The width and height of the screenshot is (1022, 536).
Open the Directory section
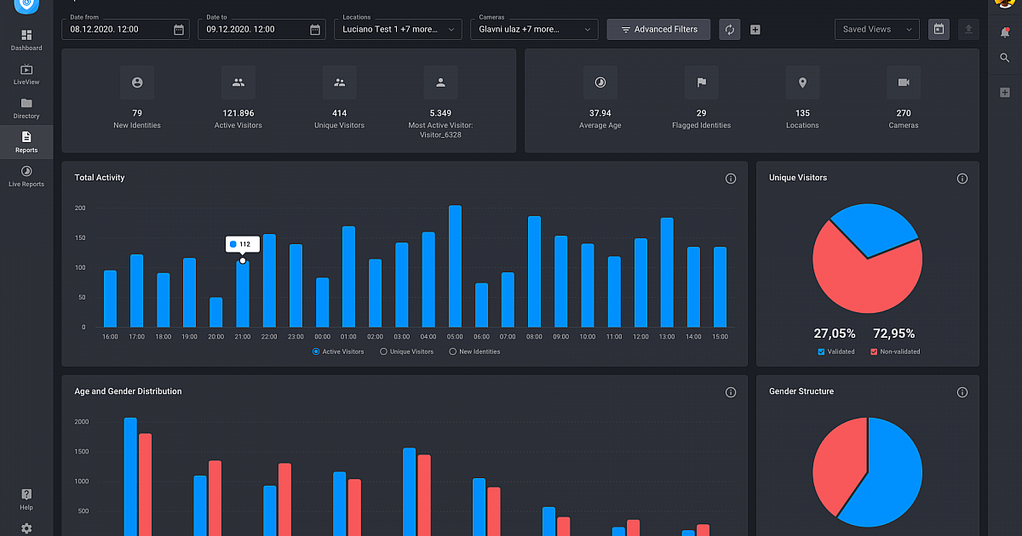26,107
